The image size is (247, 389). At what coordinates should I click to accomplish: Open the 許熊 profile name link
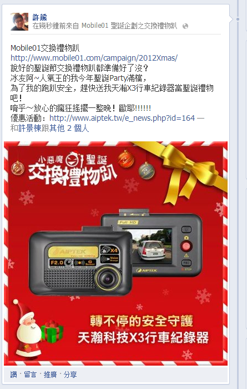(x=39, y=17)
